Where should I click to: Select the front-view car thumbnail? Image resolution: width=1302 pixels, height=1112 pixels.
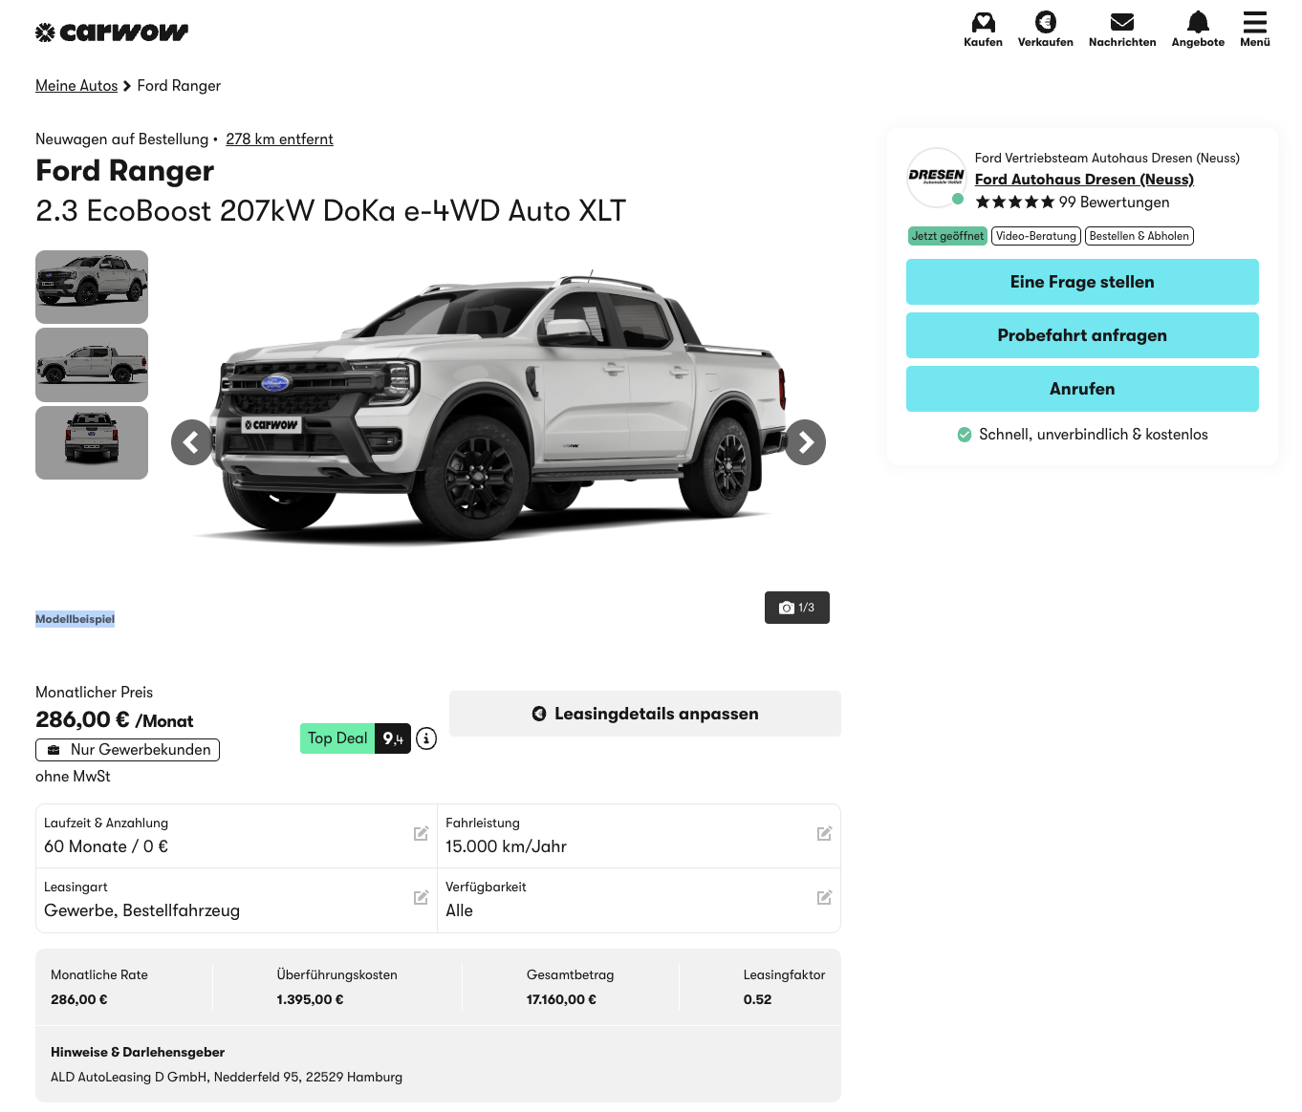coord(92,442)
